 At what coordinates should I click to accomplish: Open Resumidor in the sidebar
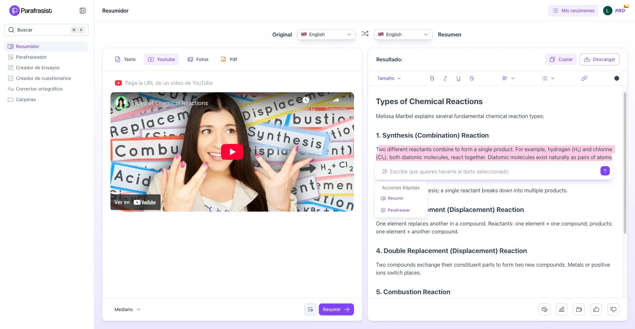46,46
